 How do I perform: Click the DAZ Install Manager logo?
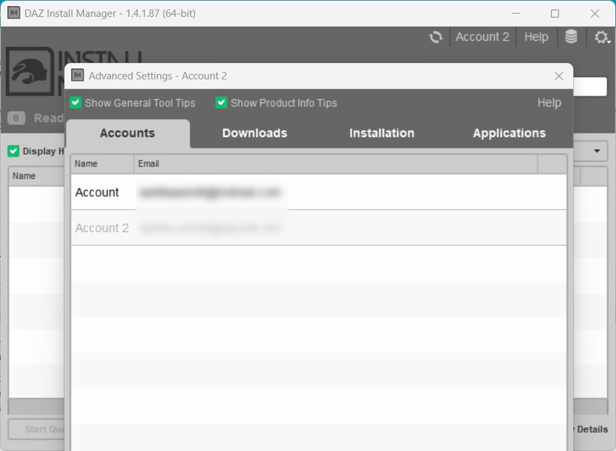(30, 71)
